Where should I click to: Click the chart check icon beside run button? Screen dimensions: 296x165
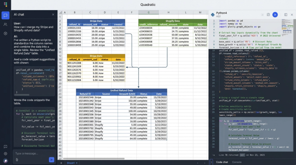[x=268, y=14]
